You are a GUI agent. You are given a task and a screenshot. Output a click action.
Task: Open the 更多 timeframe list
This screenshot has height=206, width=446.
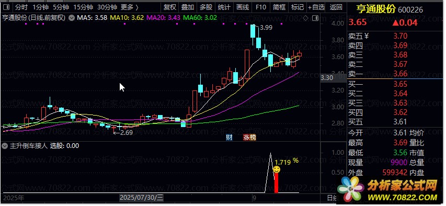(130, 7)
